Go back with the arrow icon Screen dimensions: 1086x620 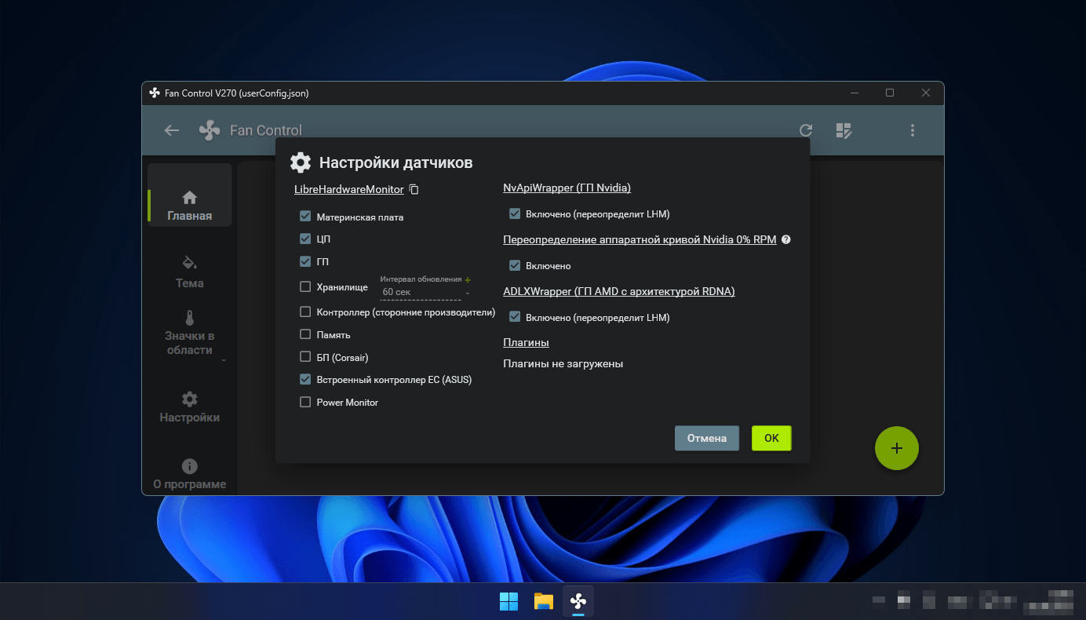[171, 130]
